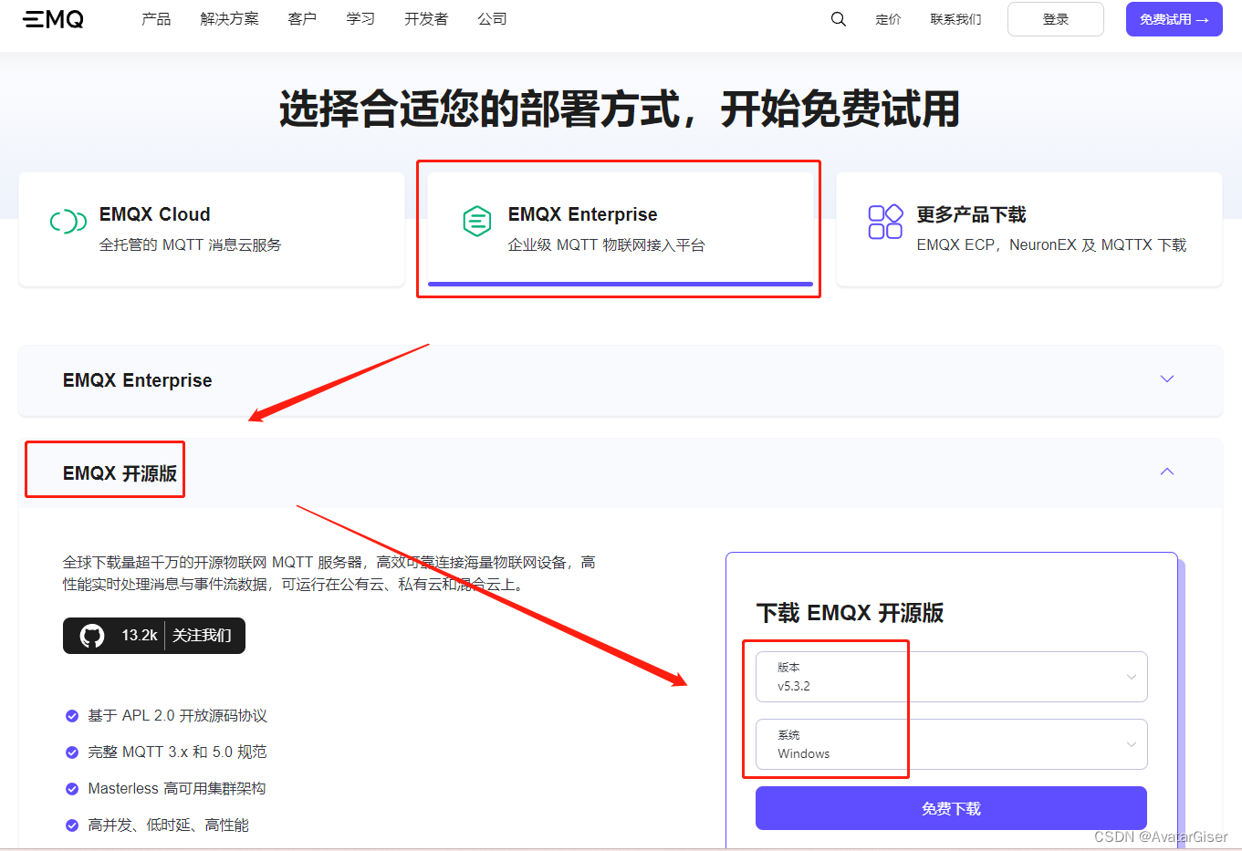Open the search magnifier icon
The image size is (1242, 851).
(x=838, y=19)
